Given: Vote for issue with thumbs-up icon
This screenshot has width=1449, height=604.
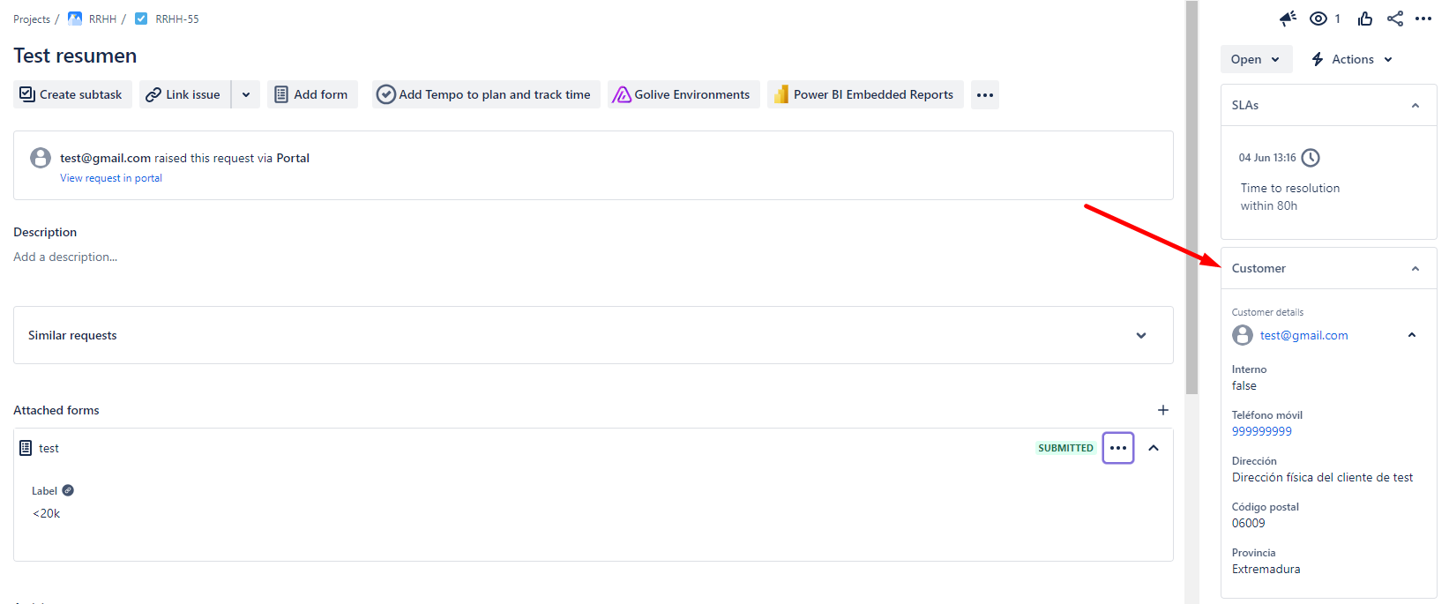Looking at the screenshot, I should (1365, 19).
